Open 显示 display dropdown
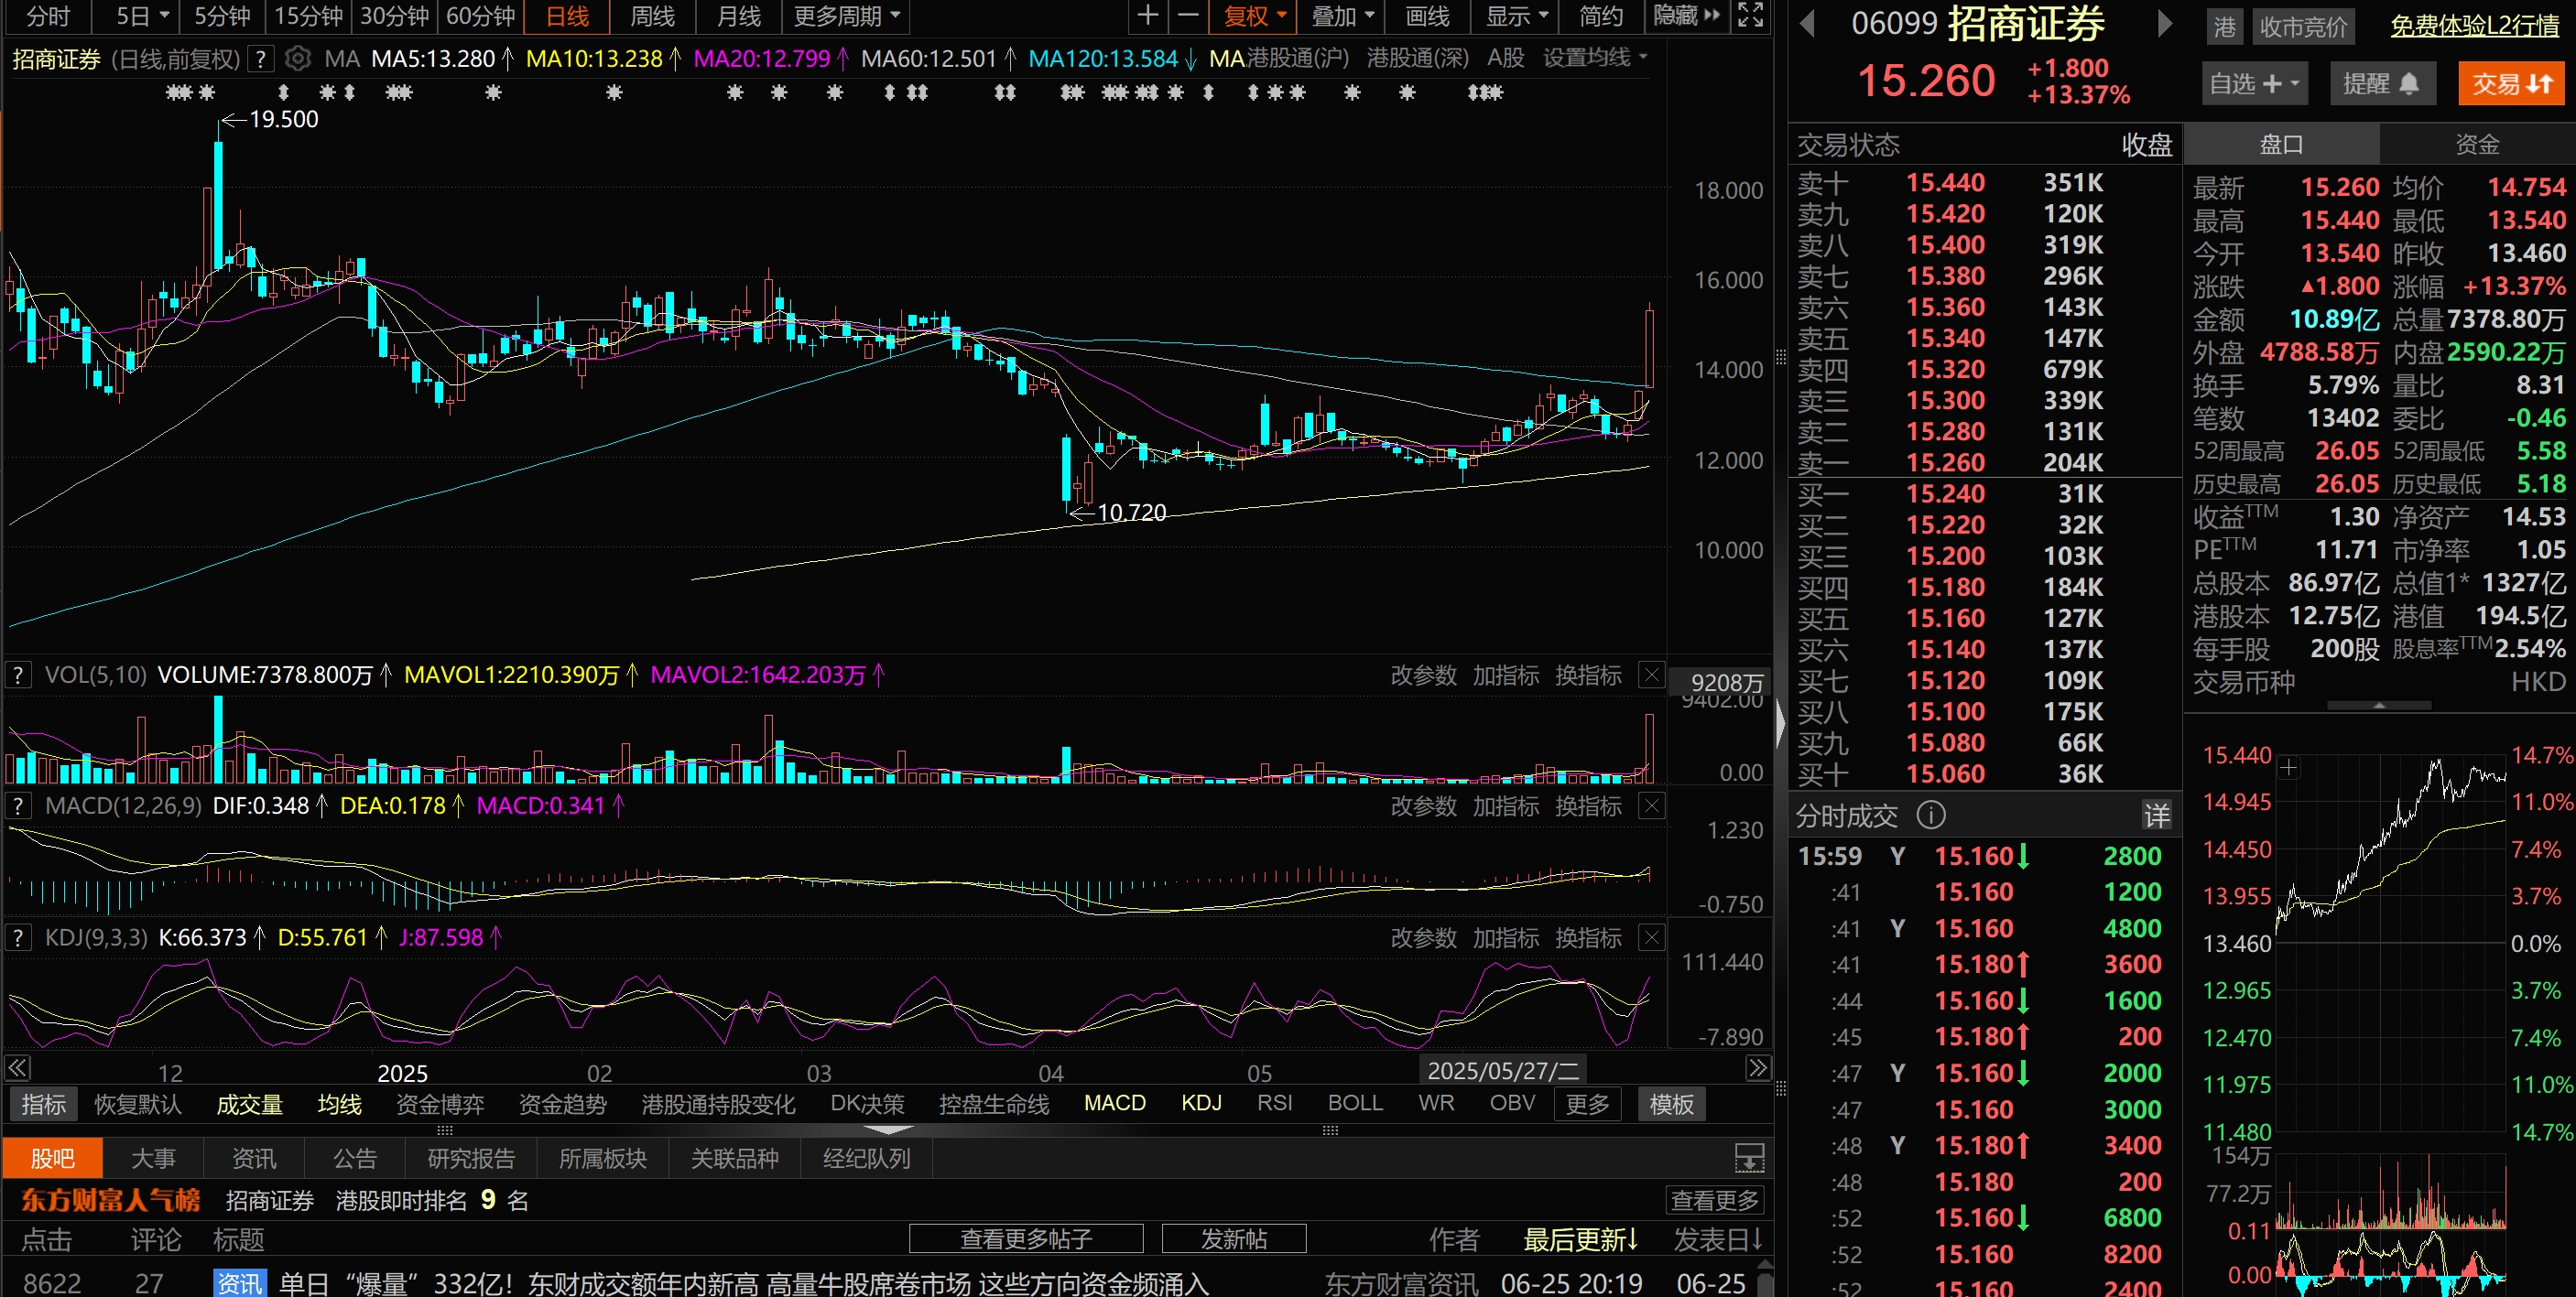Screen dimensions: 2576x1297 tap(1517, 16)
